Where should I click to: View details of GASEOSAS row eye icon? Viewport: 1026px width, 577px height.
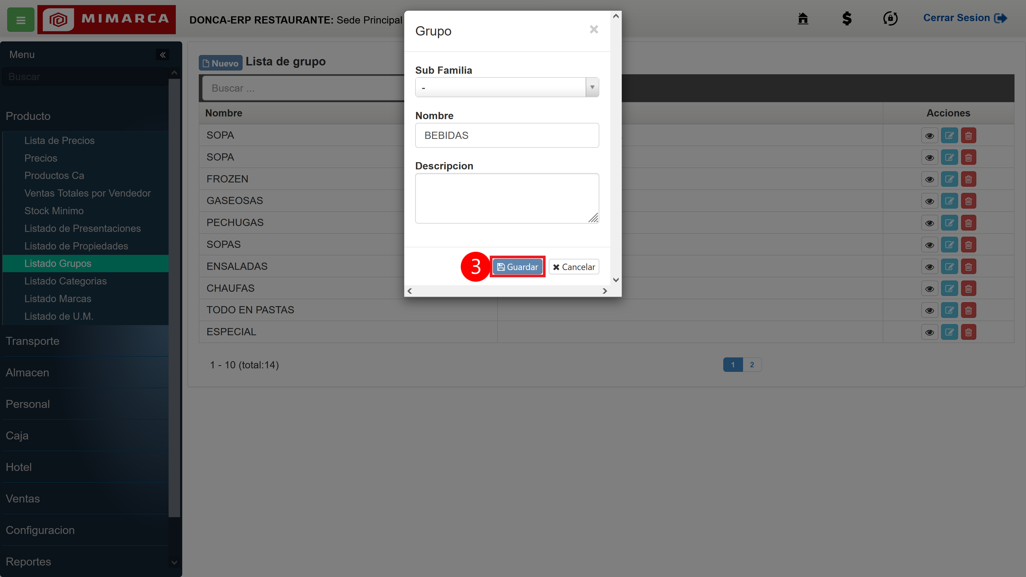pos(930,201)
